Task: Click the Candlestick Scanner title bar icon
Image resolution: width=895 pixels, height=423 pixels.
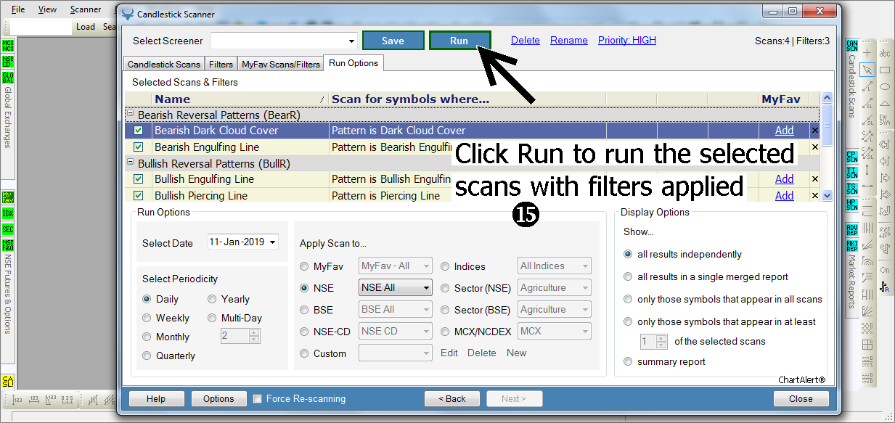Action: (x=128, y=14)
